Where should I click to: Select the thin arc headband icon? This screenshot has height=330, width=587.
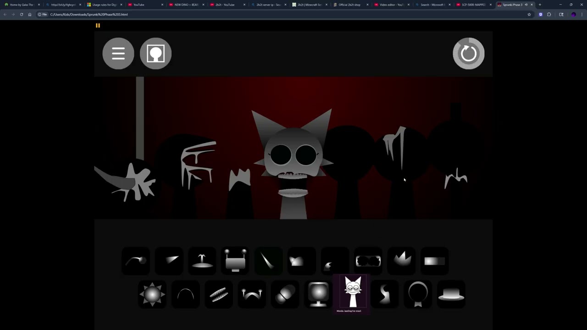186,294
